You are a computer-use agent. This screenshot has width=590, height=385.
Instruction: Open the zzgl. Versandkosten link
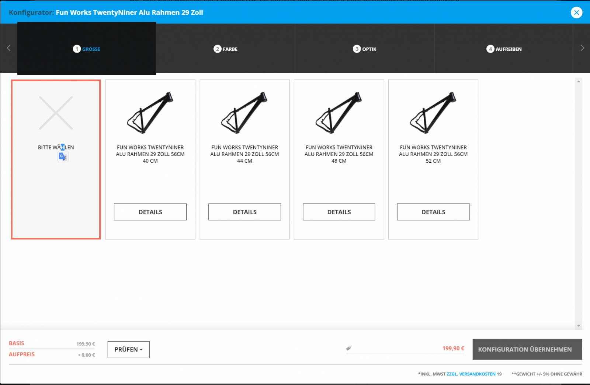tap(471, 374)
